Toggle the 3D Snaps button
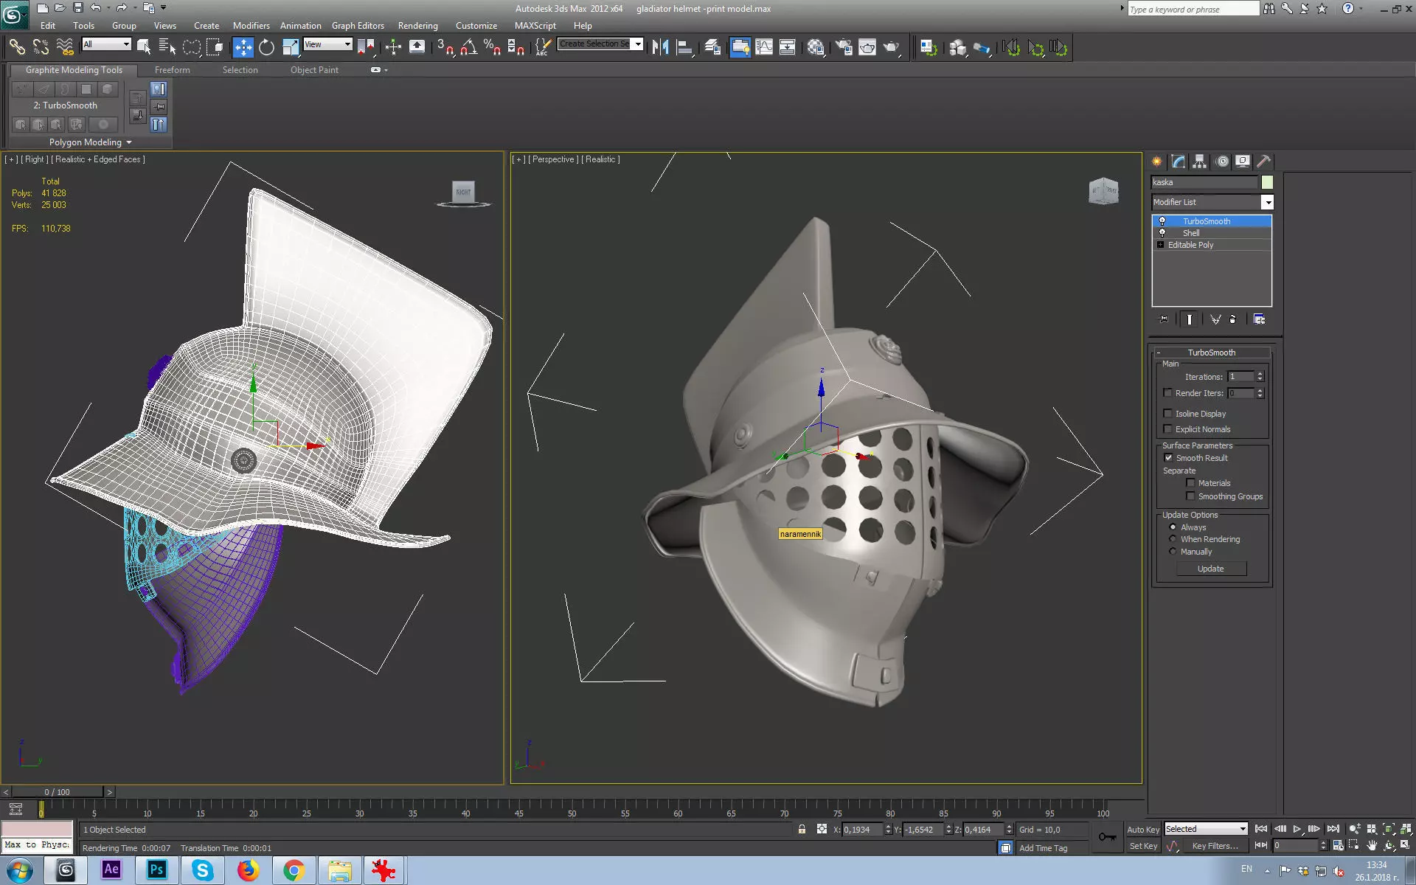 coord(445,48)
